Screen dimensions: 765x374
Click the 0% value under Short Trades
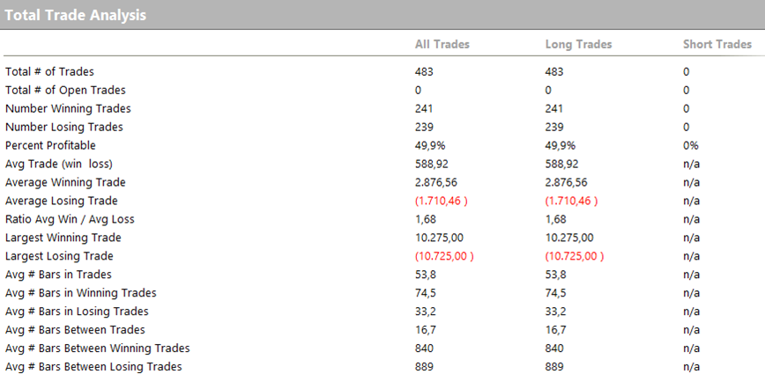click(690, 145)
